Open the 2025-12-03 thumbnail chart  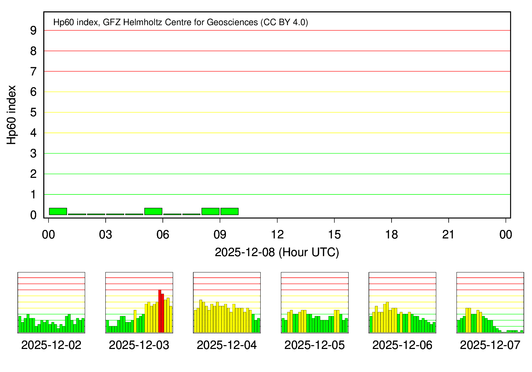(x=139, y=303)
